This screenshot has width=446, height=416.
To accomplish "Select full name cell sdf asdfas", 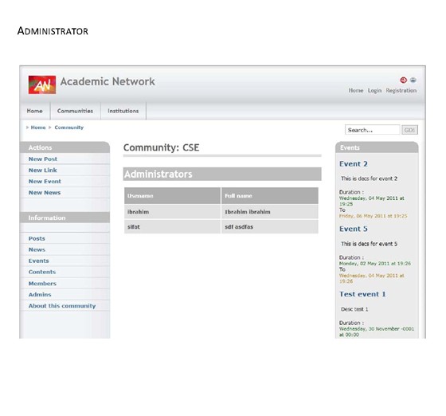I will click(x=270, y=227).
